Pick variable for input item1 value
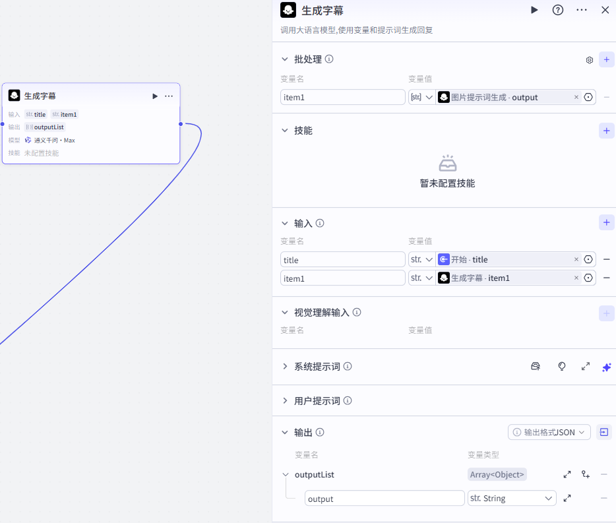 point(588,278)
